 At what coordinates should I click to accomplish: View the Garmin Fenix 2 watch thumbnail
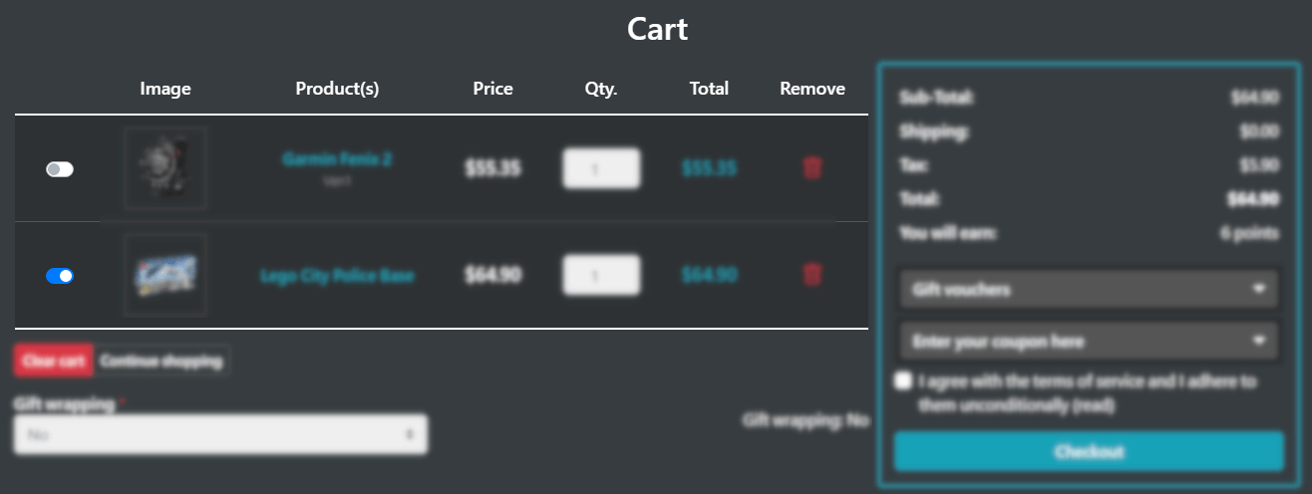165,168
